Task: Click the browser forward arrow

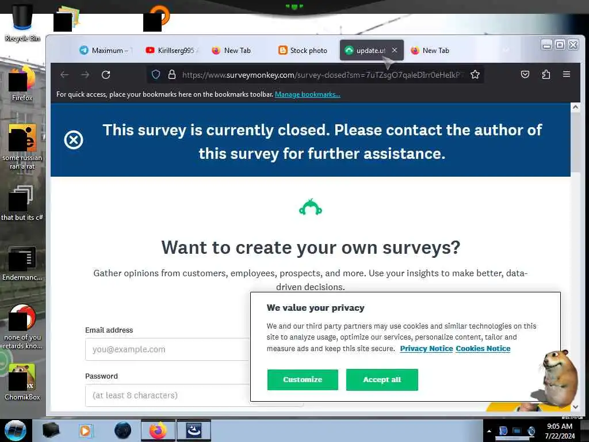Action: (x=85, y=75)
